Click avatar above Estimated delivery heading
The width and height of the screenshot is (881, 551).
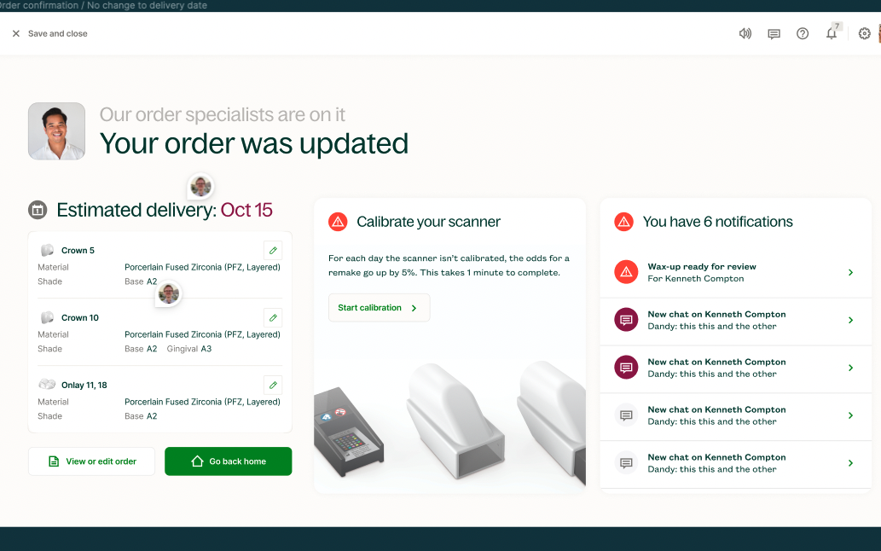[200, 186]
